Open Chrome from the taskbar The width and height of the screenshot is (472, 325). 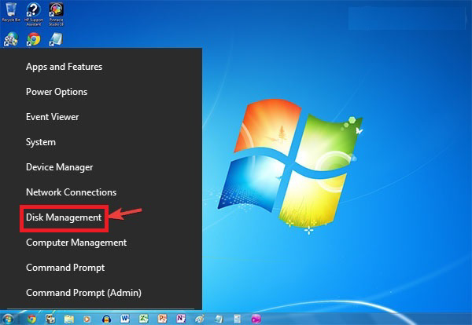tap(31, 318)
